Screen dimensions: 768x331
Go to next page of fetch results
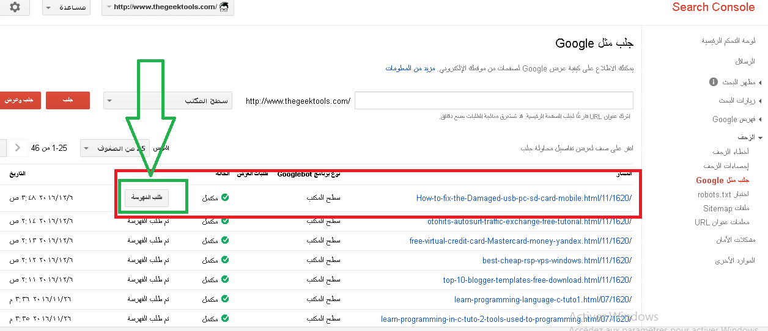click(x=17, y=148)
